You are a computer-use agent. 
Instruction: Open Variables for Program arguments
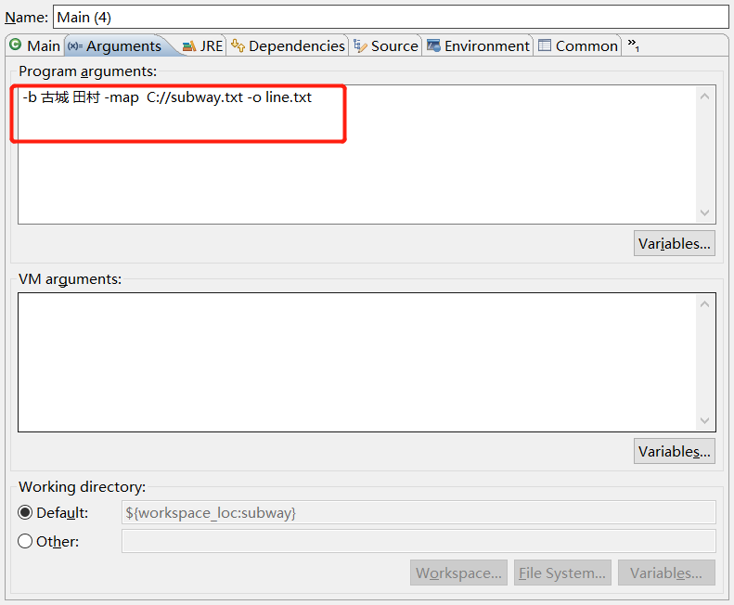point(674,243)
